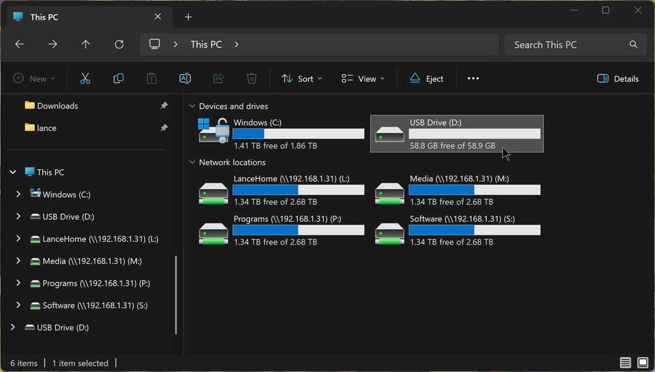Image resolution: width=655 pixels, height=372 pixels.
Task: Click the Copy icon in toolbar
Action: point(118,79)
